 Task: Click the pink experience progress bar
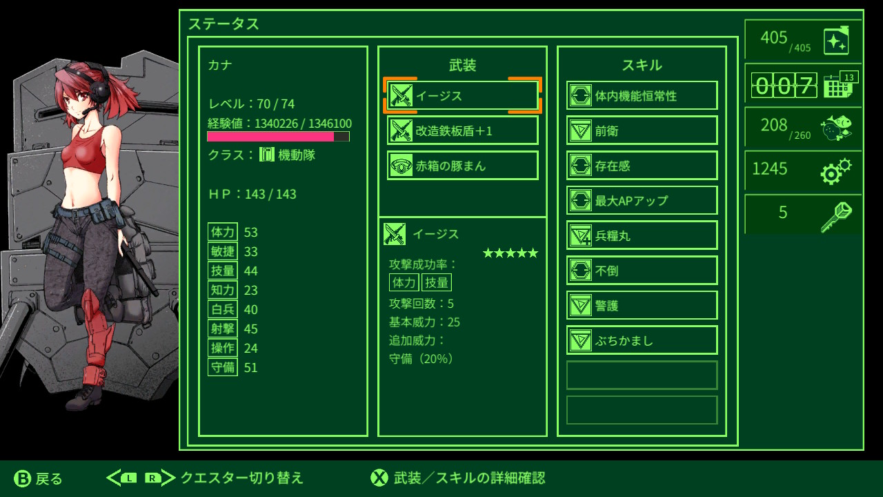coord(278,137)
